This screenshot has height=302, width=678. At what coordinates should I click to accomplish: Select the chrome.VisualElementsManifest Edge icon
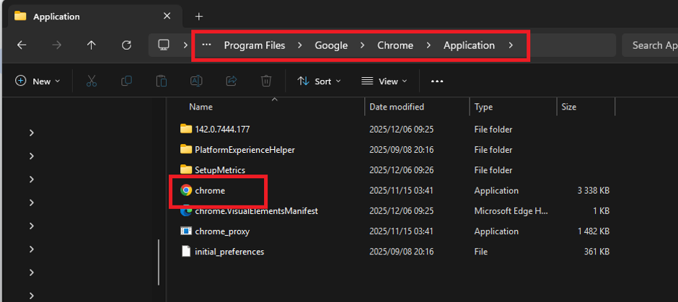click(186, 211)
